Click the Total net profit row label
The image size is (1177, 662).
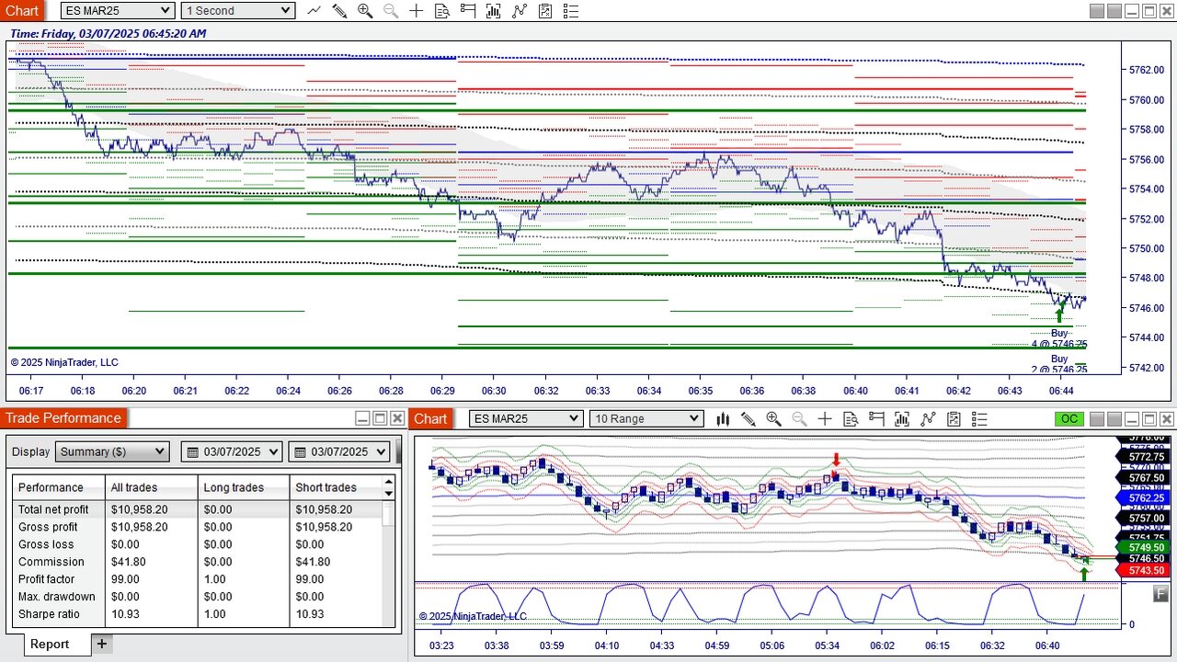53,509
